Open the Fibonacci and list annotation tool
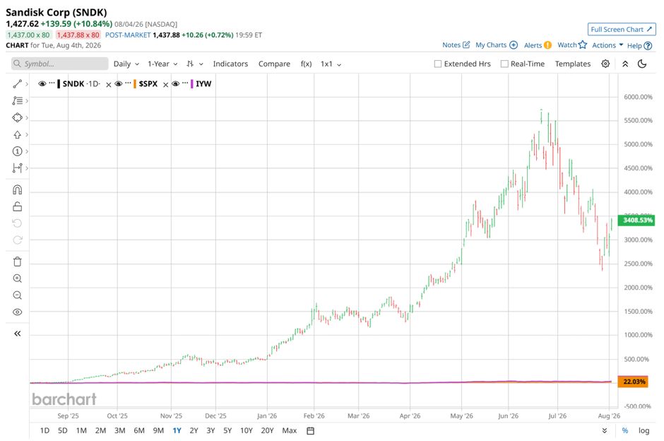The height and width of the screenshot is (441, 664). tap(17, 101)
